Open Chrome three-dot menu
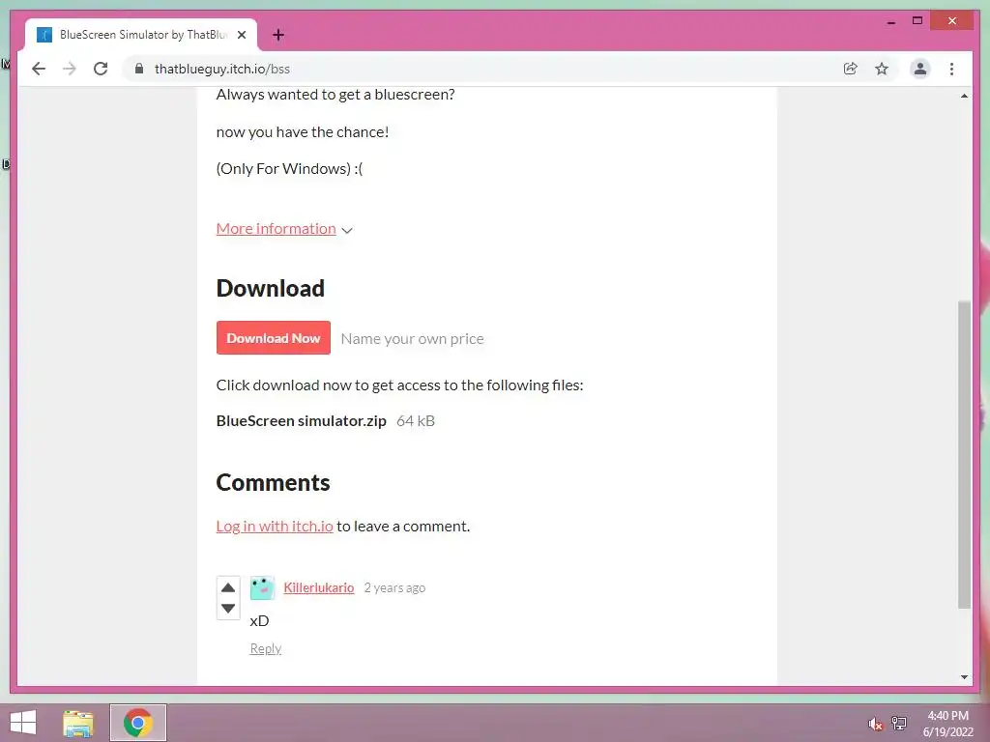 coord(951,69)
